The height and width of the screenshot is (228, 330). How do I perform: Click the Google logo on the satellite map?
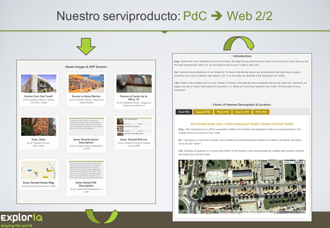click(x=185, y=211)
